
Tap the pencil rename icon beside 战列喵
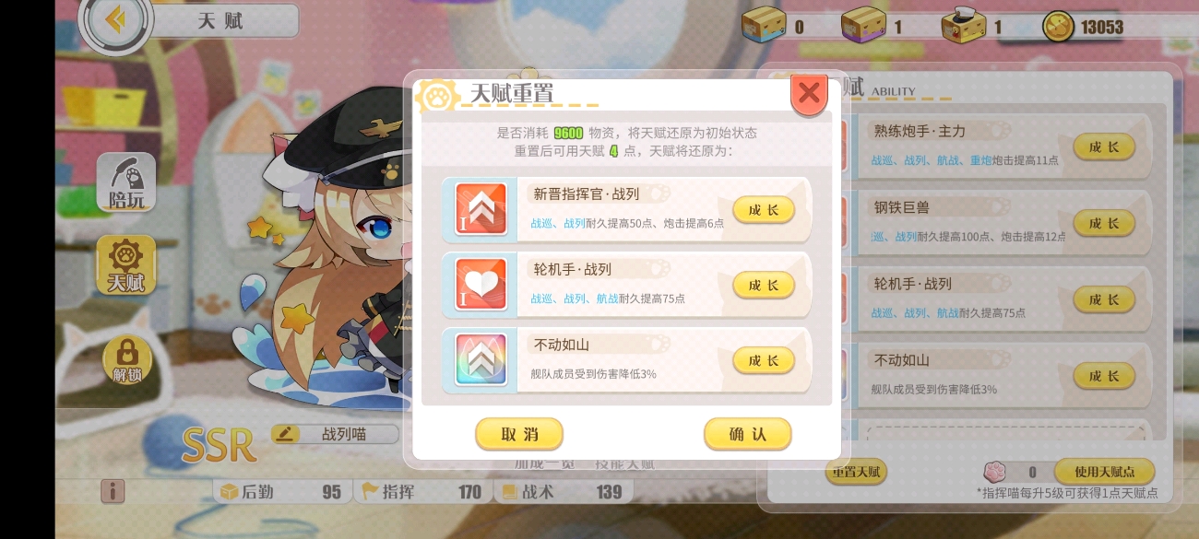click(x=287, y=434)
